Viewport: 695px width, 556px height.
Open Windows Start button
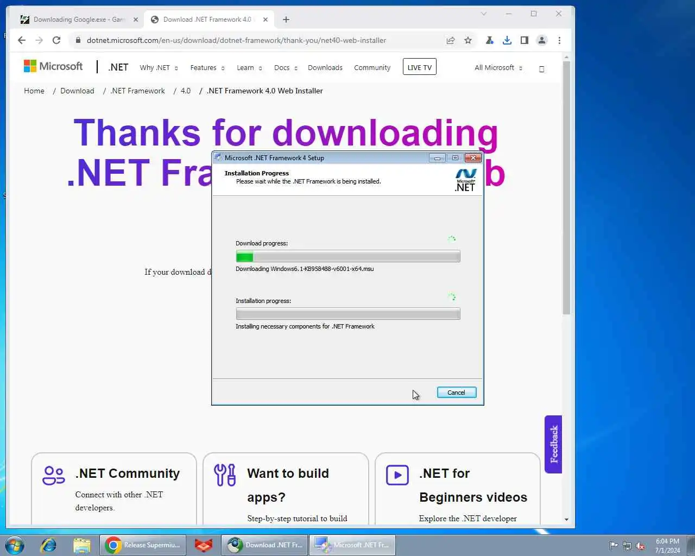[x=15, y=545]
